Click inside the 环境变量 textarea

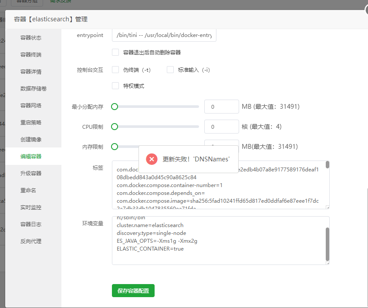click(221, 241)
